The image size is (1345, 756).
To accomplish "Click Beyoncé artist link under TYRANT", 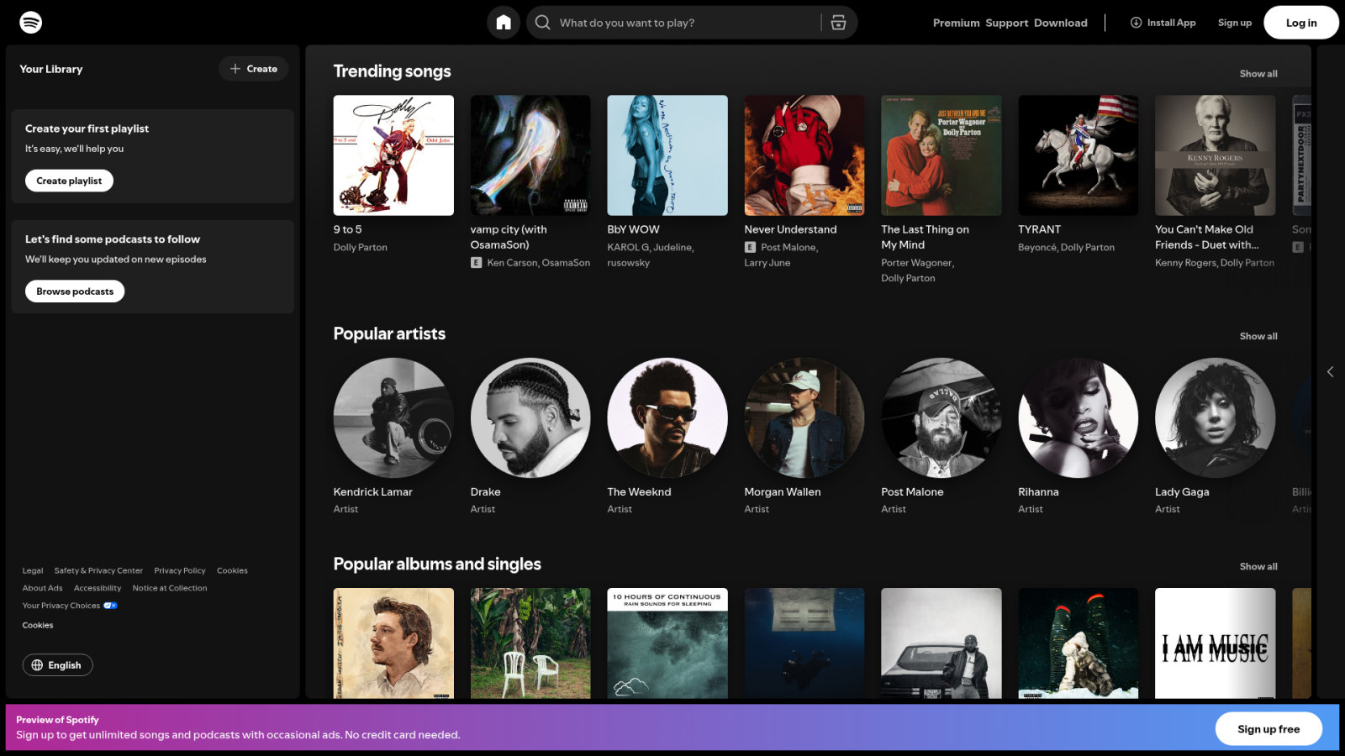I will pos(1036,248).
